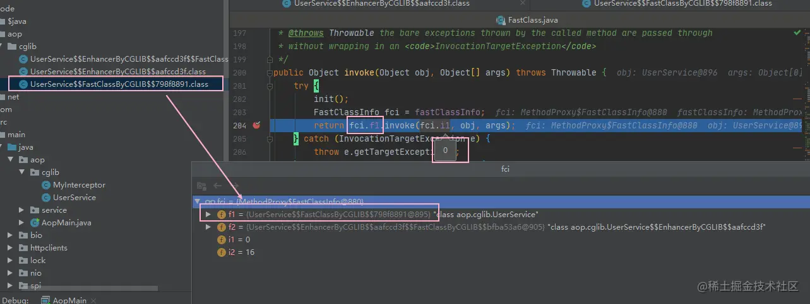Click the i1 field icon in popup
The image size is (810, 304).
coord(222,240)
